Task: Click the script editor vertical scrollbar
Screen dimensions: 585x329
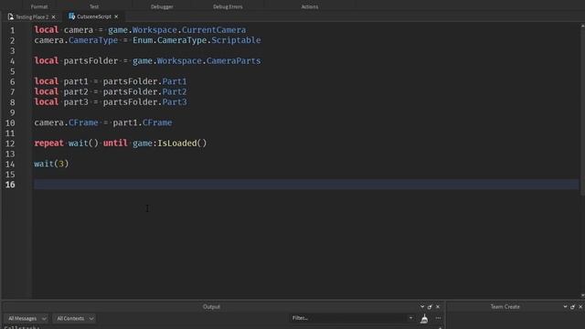Action: click(582, 161)
